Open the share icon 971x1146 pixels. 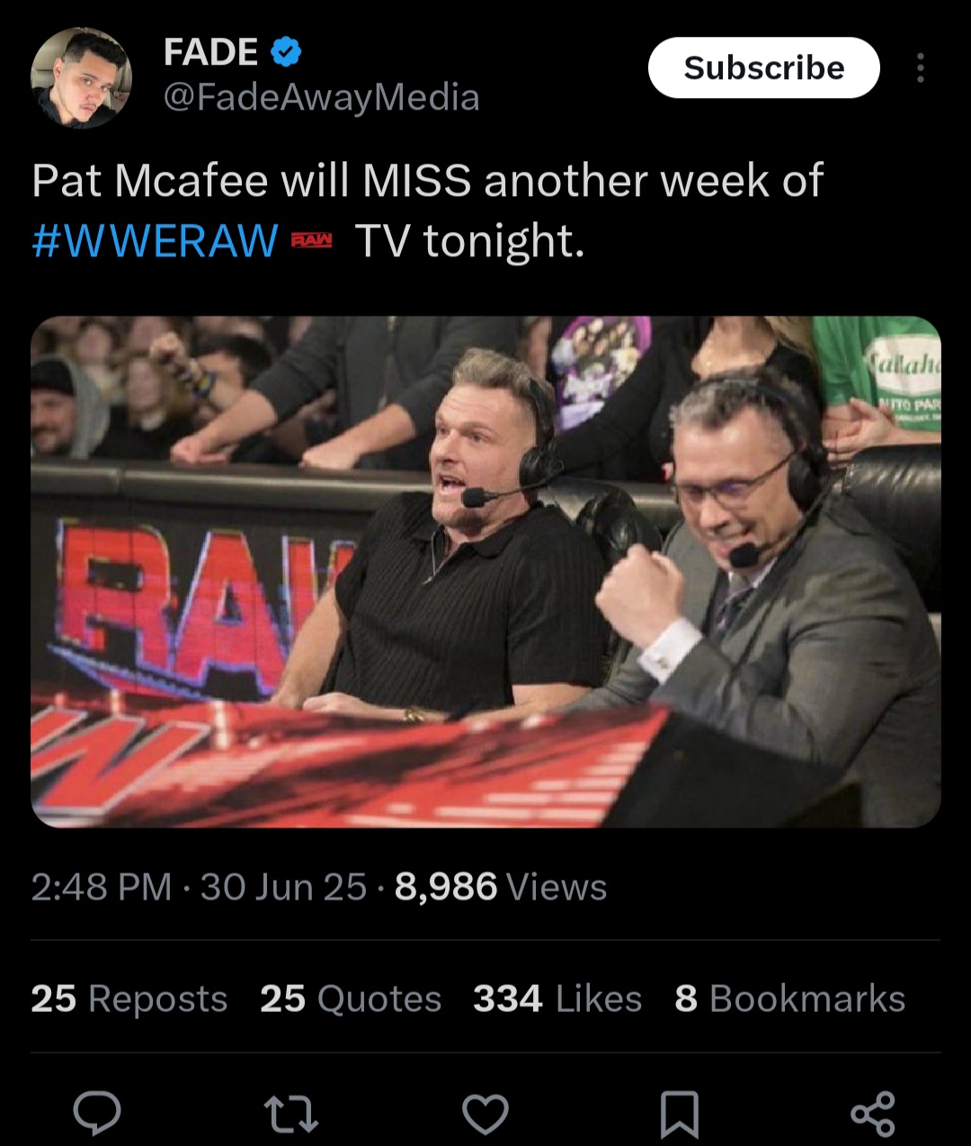[x=873, y=1114]
